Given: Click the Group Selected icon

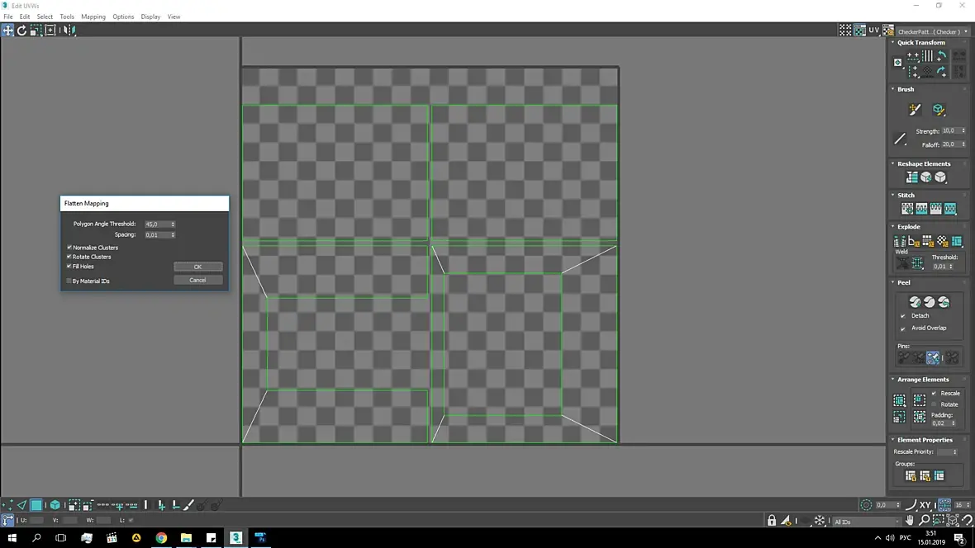Looking at the screenshot, I should pyautogui.click(x=911, y=476).
